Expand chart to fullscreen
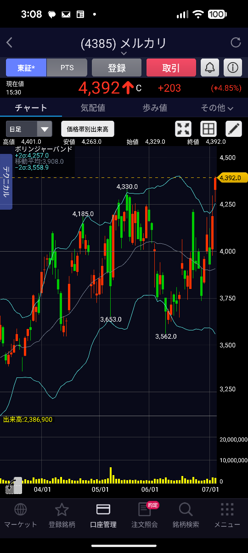Viewport: 248px width, 553px height. [x=183, y=129]
